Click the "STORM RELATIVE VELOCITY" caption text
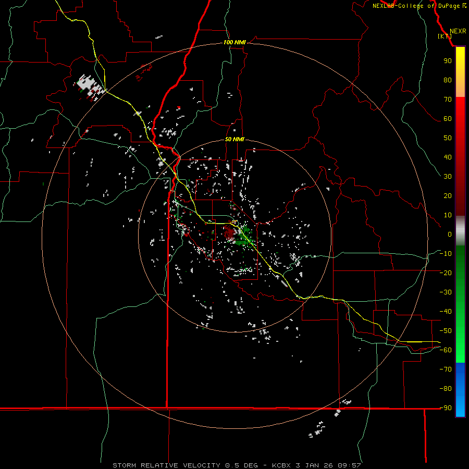Image resolution: width=469 pixels, height=469 pixels. click(x=166, y=465)
